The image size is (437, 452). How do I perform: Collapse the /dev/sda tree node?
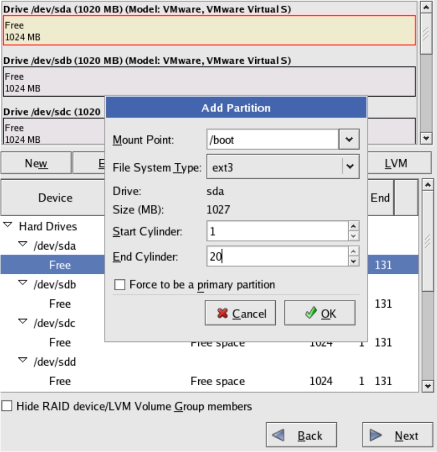pyautogui.click(x=23, y=244)
